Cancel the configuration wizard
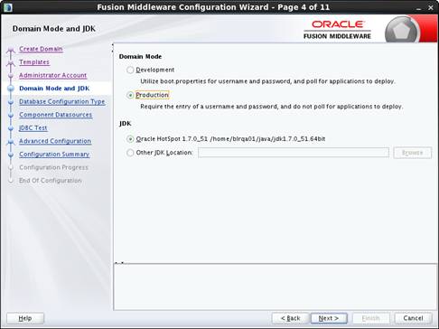 (413, 318)
